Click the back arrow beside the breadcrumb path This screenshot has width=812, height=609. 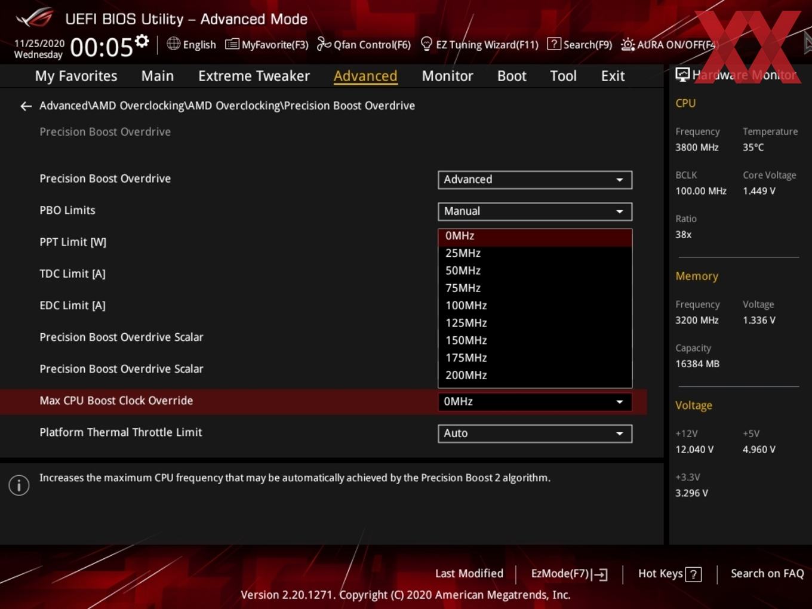pyautogui.click(x=26, y=106)
